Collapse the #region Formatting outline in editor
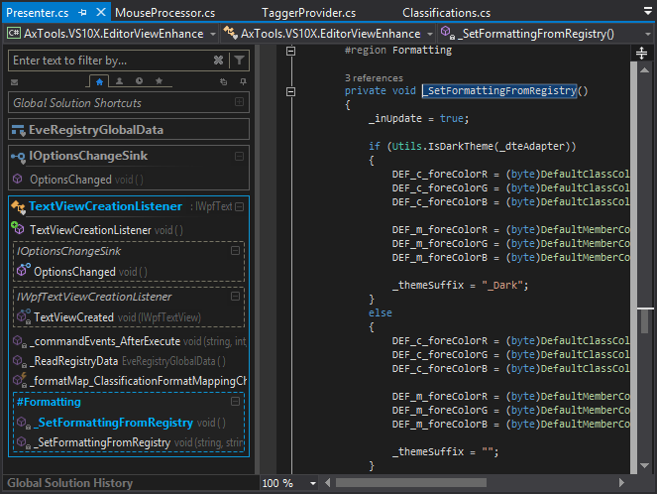Image resolution: width=657 pixels, height=494 pixels. click(x=290, y=52)
